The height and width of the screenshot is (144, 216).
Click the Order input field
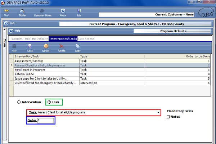point(46,121)
